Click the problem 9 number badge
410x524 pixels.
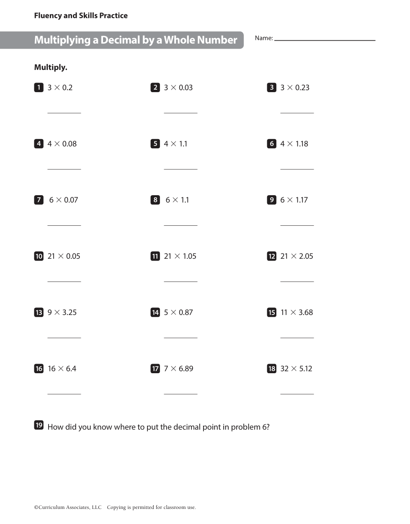tap(271, 200)
